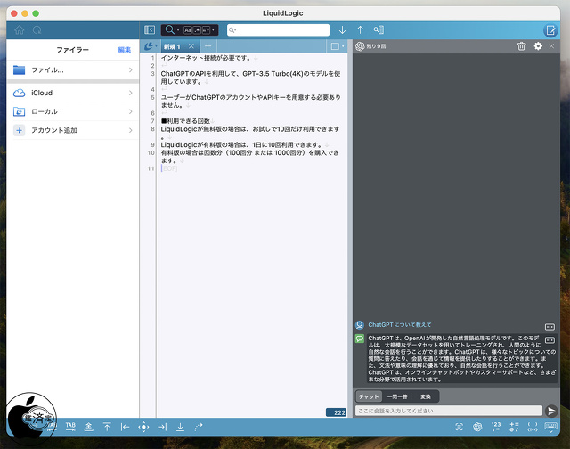The height and width of the screenshot is (449, 570).
Task: Delete chat history with trash icon
Action: (x=521, y=46)
